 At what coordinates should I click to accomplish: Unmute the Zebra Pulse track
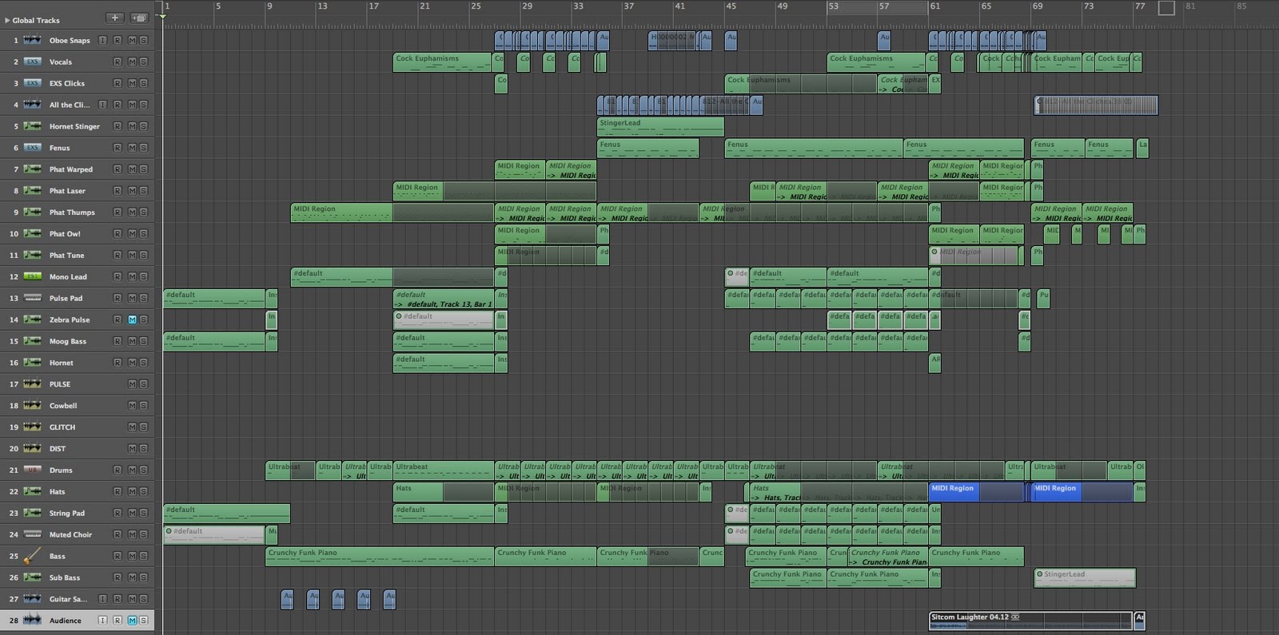tap(133, 319)
